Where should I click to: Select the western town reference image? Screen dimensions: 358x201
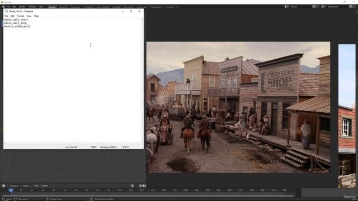(238, 107)
